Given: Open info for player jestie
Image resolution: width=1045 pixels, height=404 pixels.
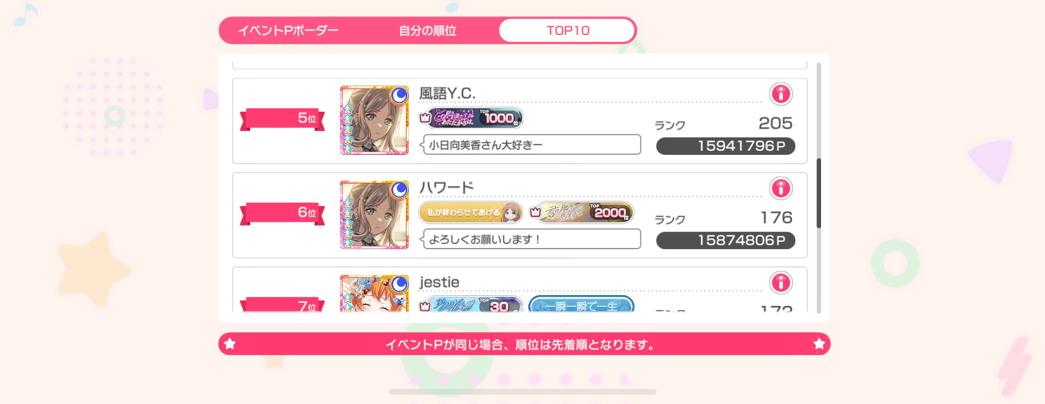Looking at the screenshot, I should coord(781,282).
